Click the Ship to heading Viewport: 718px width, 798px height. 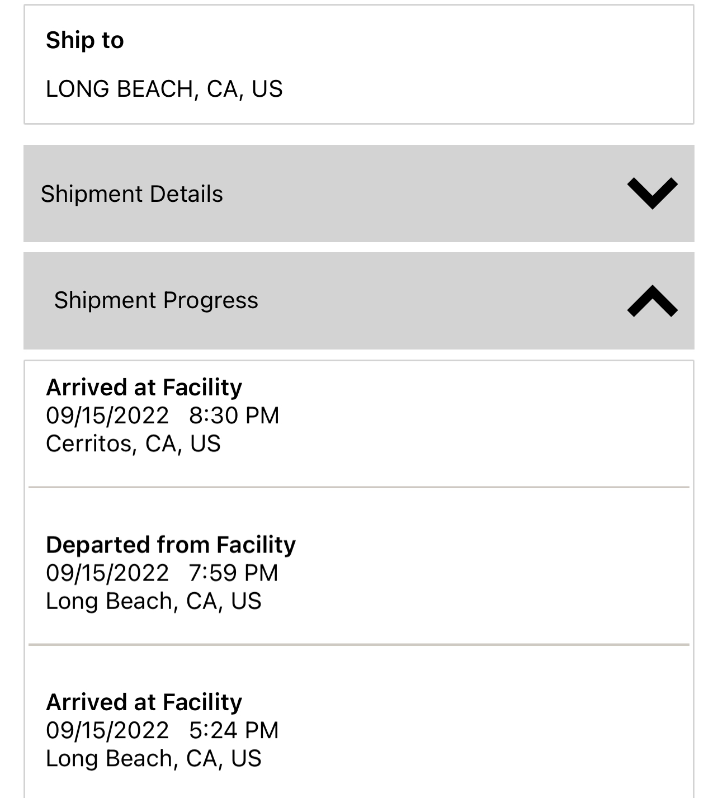[85, 40]
